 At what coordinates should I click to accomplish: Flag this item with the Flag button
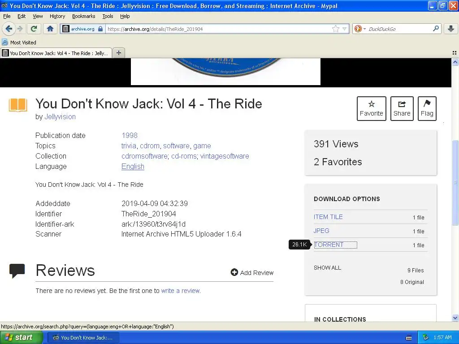pyautogui.click(x=427, y=108)
